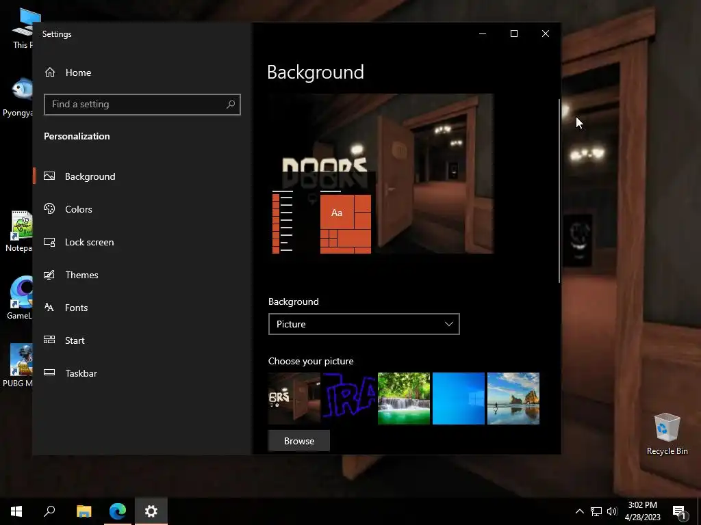Click the Taskbar bar icon in sidebar
The image size is (701, 525).
49,373
